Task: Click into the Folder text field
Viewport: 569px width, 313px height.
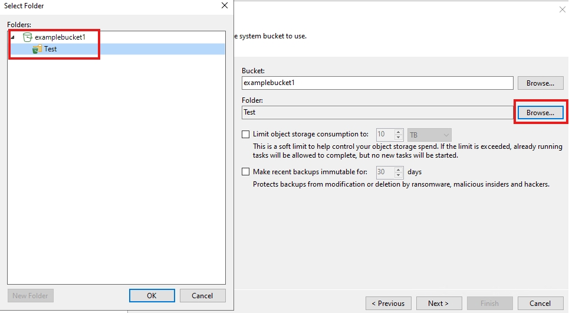Action: pyautogui.click(x=377, y=112)
